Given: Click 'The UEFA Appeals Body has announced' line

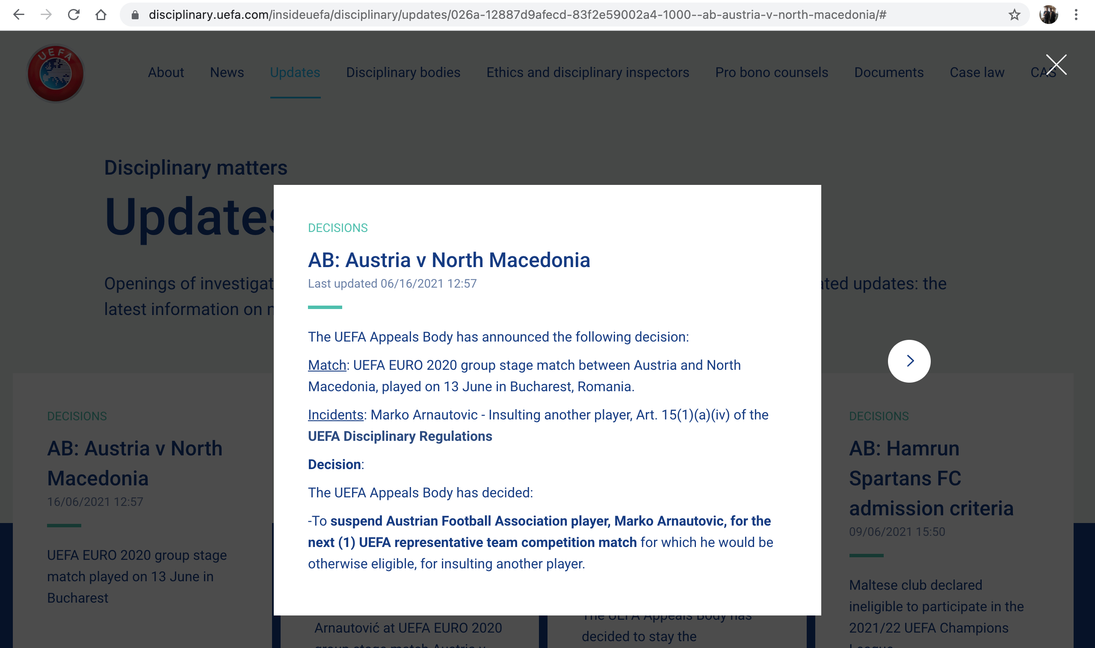Looking at the screenshot, I should pyautogui.click(x=498, y=337).
